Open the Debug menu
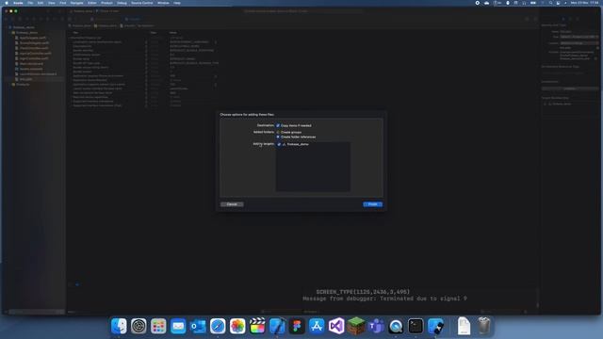 (x=122, y=3)
